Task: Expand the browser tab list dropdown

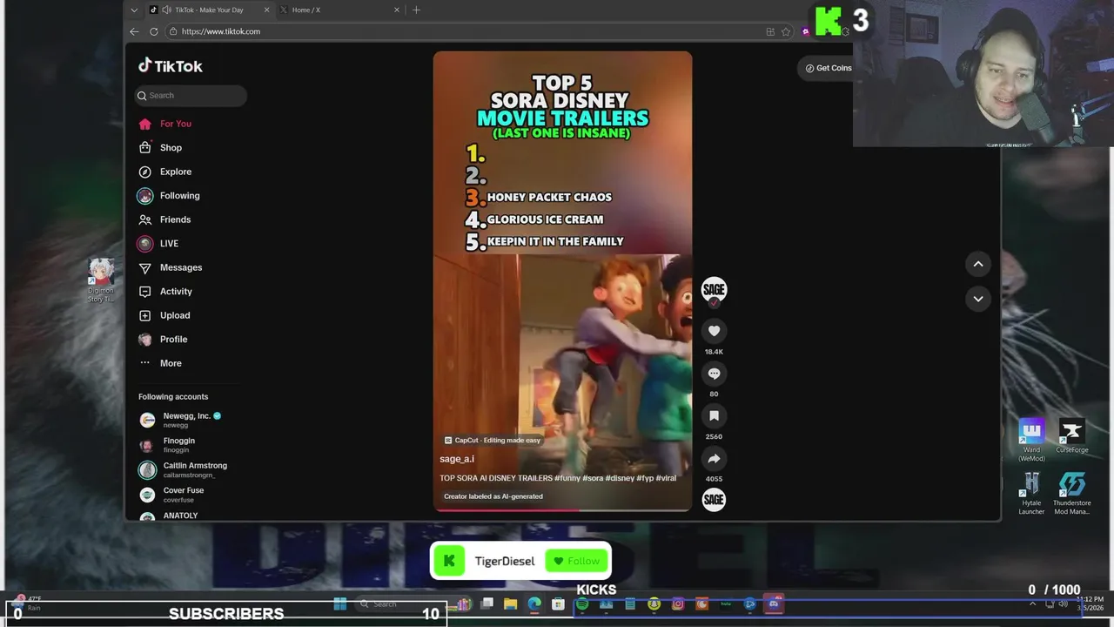Action: 133,10
